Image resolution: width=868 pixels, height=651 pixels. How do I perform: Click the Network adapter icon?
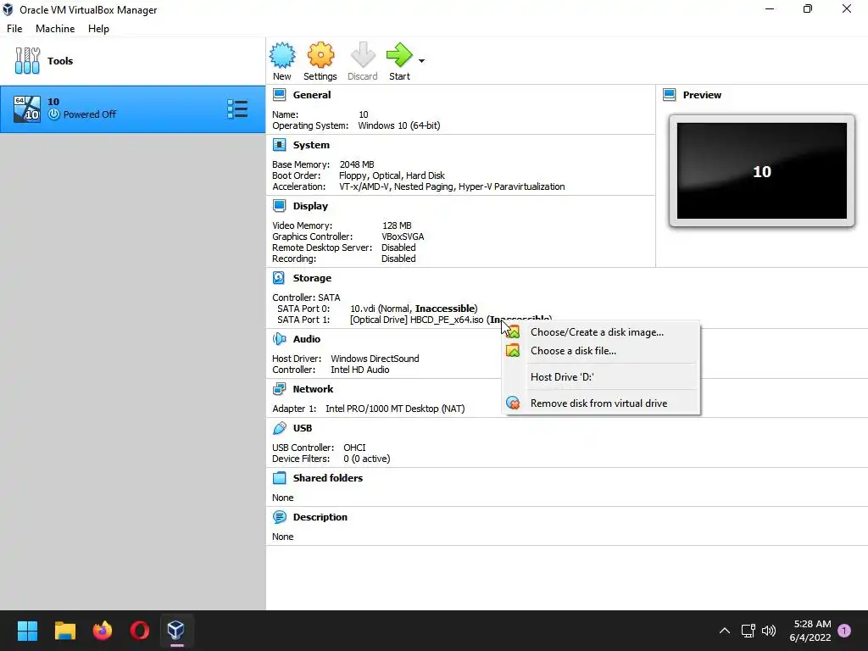pos(280,389)
